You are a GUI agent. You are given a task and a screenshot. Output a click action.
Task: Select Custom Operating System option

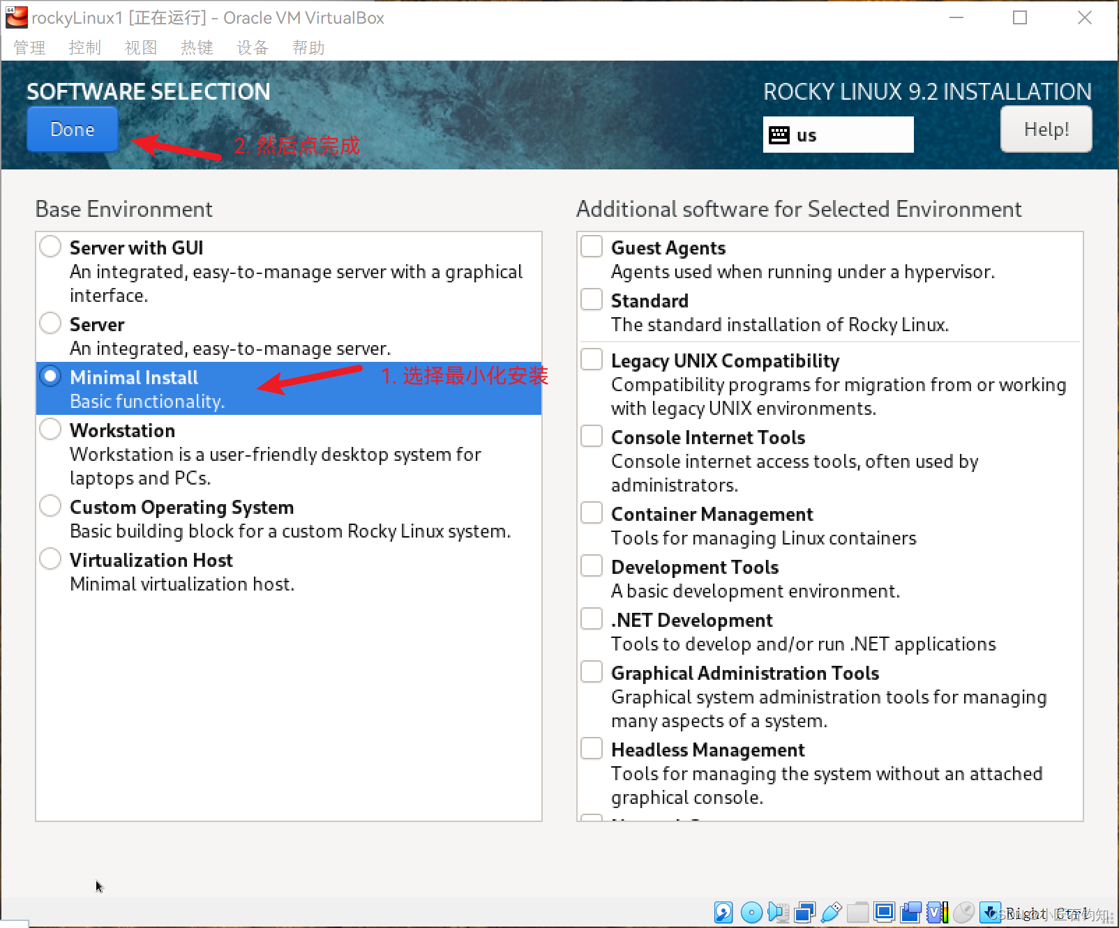click(50, 505)
